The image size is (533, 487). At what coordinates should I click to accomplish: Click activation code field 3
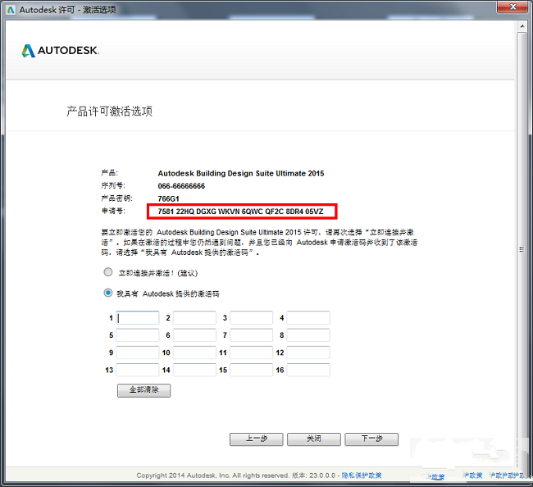click(x=251, y=318)
